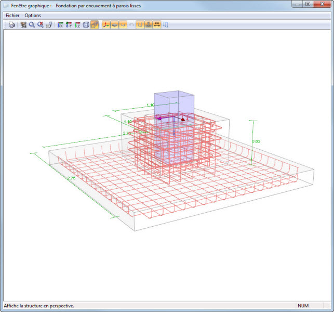Toggle the coordinate axes display

pyautogui.click(x=106, y=25)
